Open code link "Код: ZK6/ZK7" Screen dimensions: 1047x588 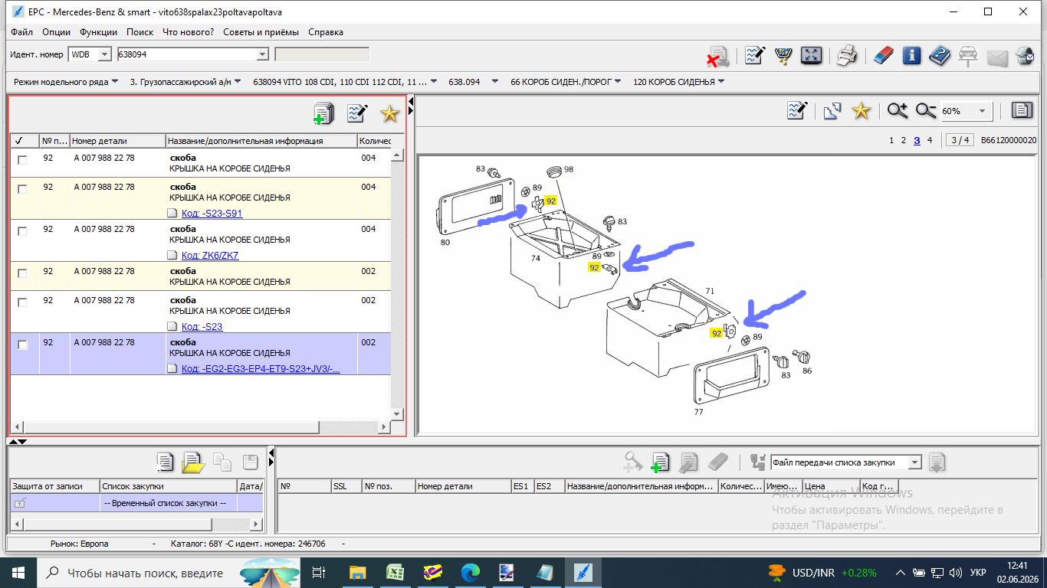click(x=210, y=256)
